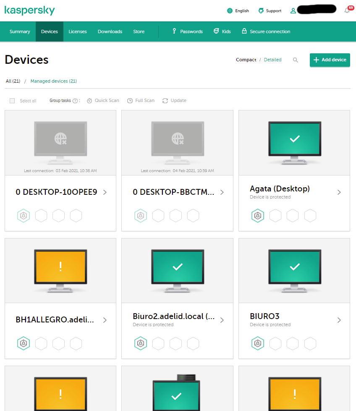Click the Quick Scan clock icon
The width and height of the screenshot is (356, 411).
[x=89, y=101]
